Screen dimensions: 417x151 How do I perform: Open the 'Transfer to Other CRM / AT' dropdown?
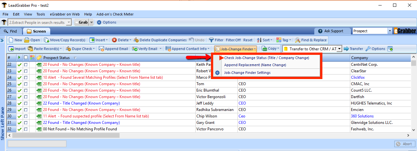(339, 49)
